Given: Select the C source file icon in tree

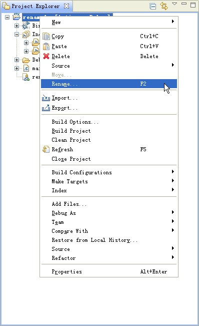Looking at the screenshot, I should (x=26, y=69).
